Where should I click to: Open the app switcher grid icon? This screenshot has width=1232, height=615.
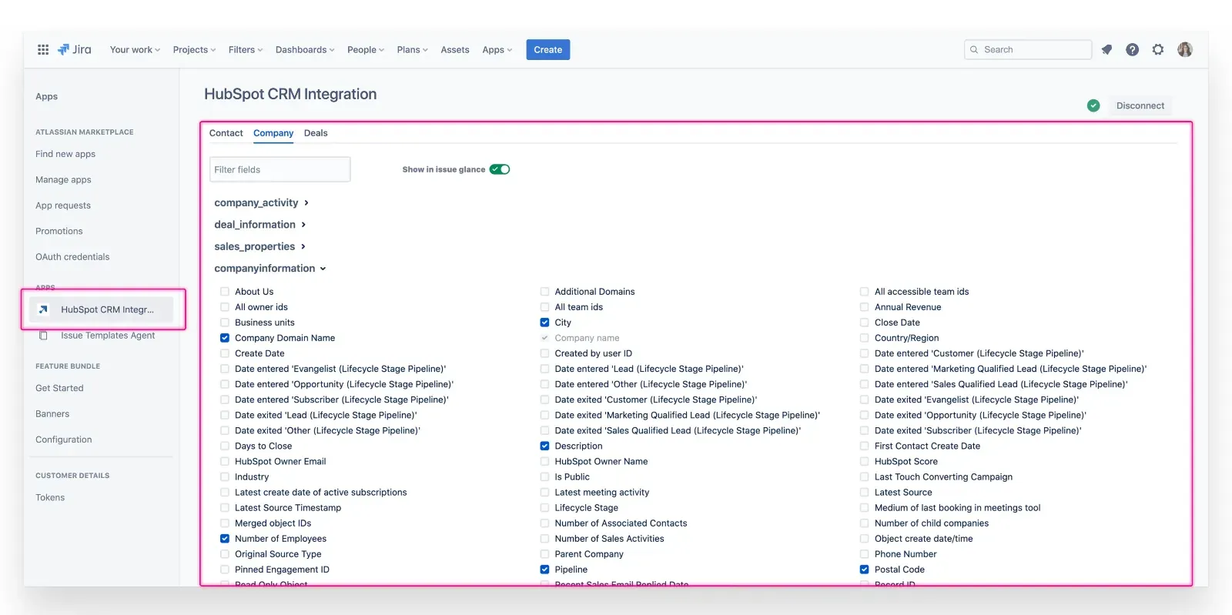click(43, 49)
